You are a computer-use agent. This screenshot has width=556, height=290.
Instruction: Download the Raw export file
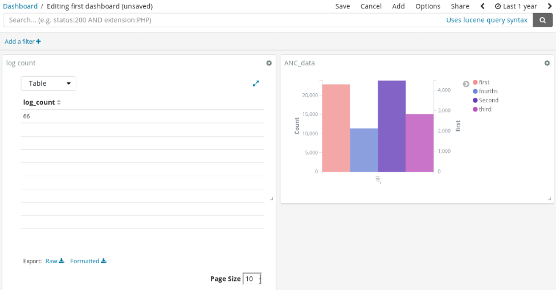(x=55, y=261)
